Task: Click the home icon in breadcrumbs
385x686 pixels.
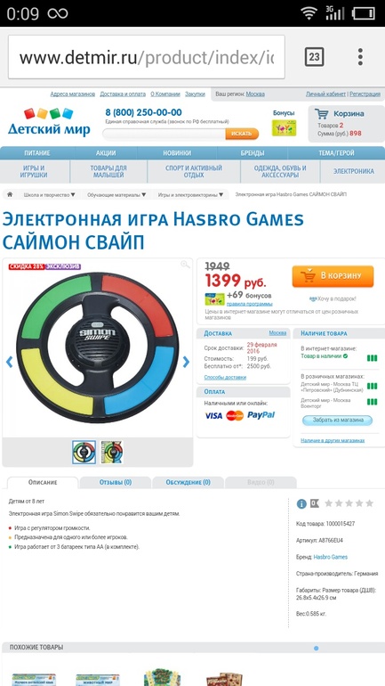Action: click(10, 194)
